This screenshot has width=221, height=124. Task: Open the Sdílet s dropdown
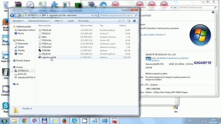(x=58, y=21)
